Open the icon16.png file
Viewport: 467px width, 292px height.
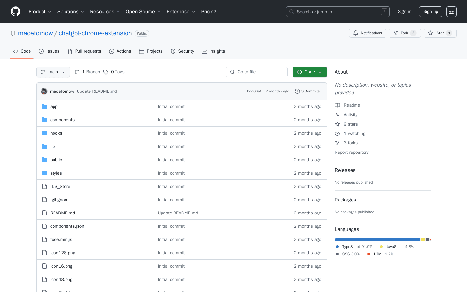[x=61, y=266]
